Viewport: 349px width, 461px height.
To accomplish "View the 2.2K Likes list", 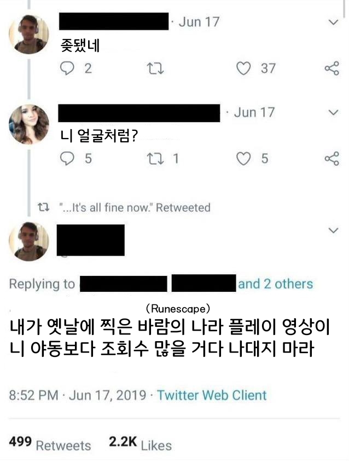I will tap(141, 444).
